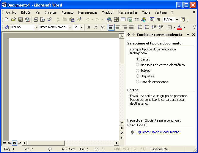
Task: Toggle bold formatting with N button
Action: (x=89, y=27)
